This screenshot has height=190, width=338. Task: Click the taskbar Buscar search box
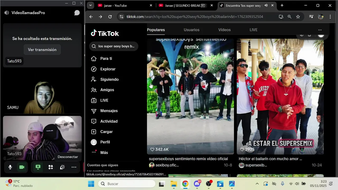[x=127, y=184]
